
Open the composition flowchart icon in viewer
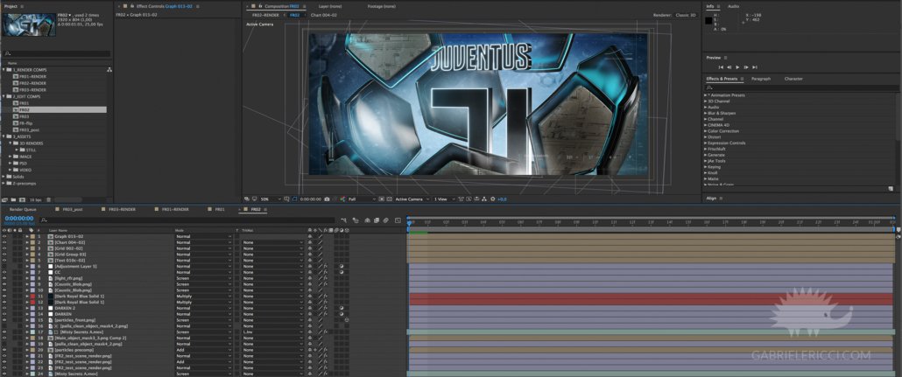click(484, 199)
